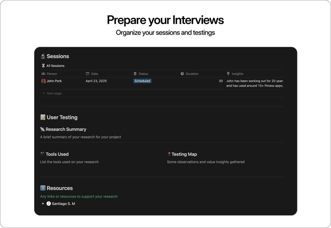Click the hourglass icon next to All Sessions
Image resolution: width=331 pixels, height=228 pixels.
43,66
